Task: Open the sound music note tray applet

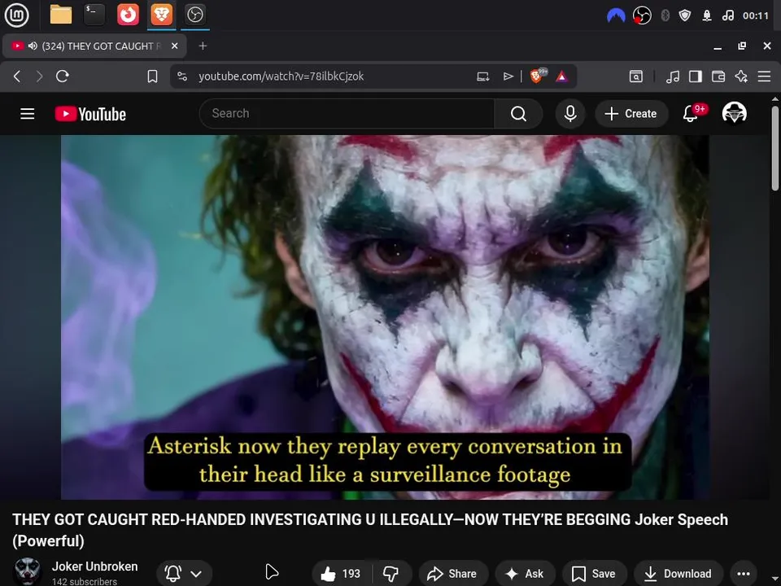Action: pos(727,16)
